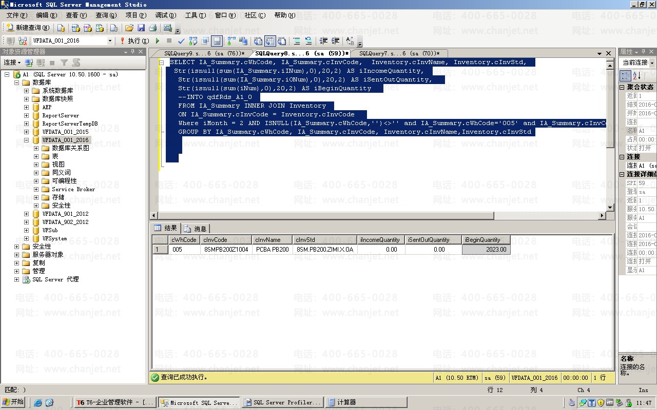Collapse the SELECT statement outline box
The image size is (657, 410).
coord(161,63)
